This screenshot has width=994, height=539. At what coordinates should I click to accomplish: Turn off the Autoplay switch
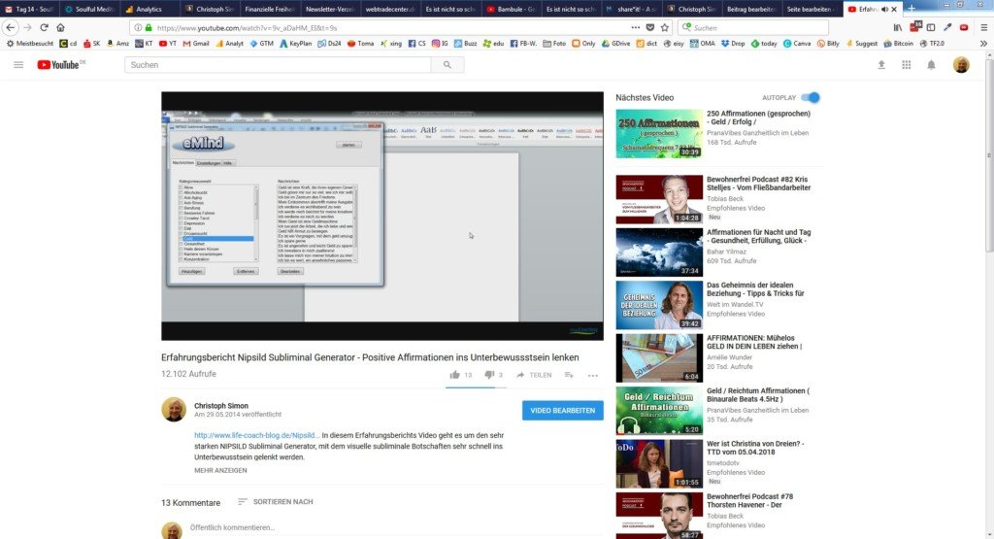[811, 97]
